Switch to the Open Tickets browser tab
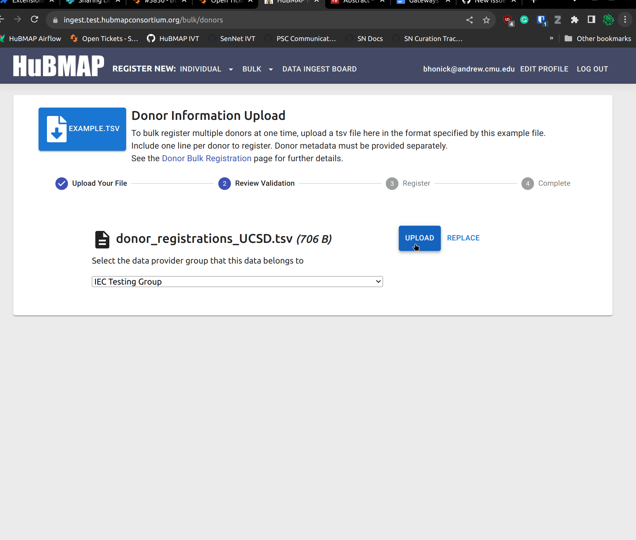The width and height of the screenshot is (636, 540). coord(225,2)
